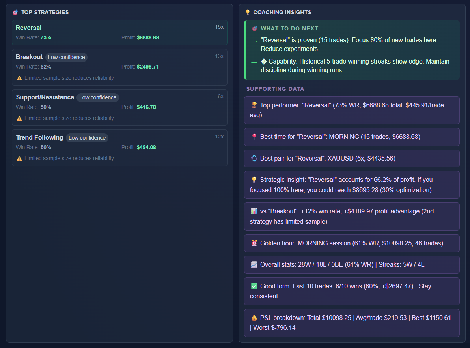Click the trophy icon beside Top performer
Viewport: 470px width, 348px height.
coord(254,105)
